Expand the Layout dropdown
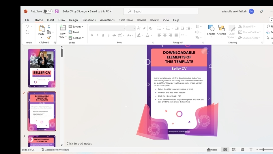Screen dimensions: 273x154 [76, 27]
